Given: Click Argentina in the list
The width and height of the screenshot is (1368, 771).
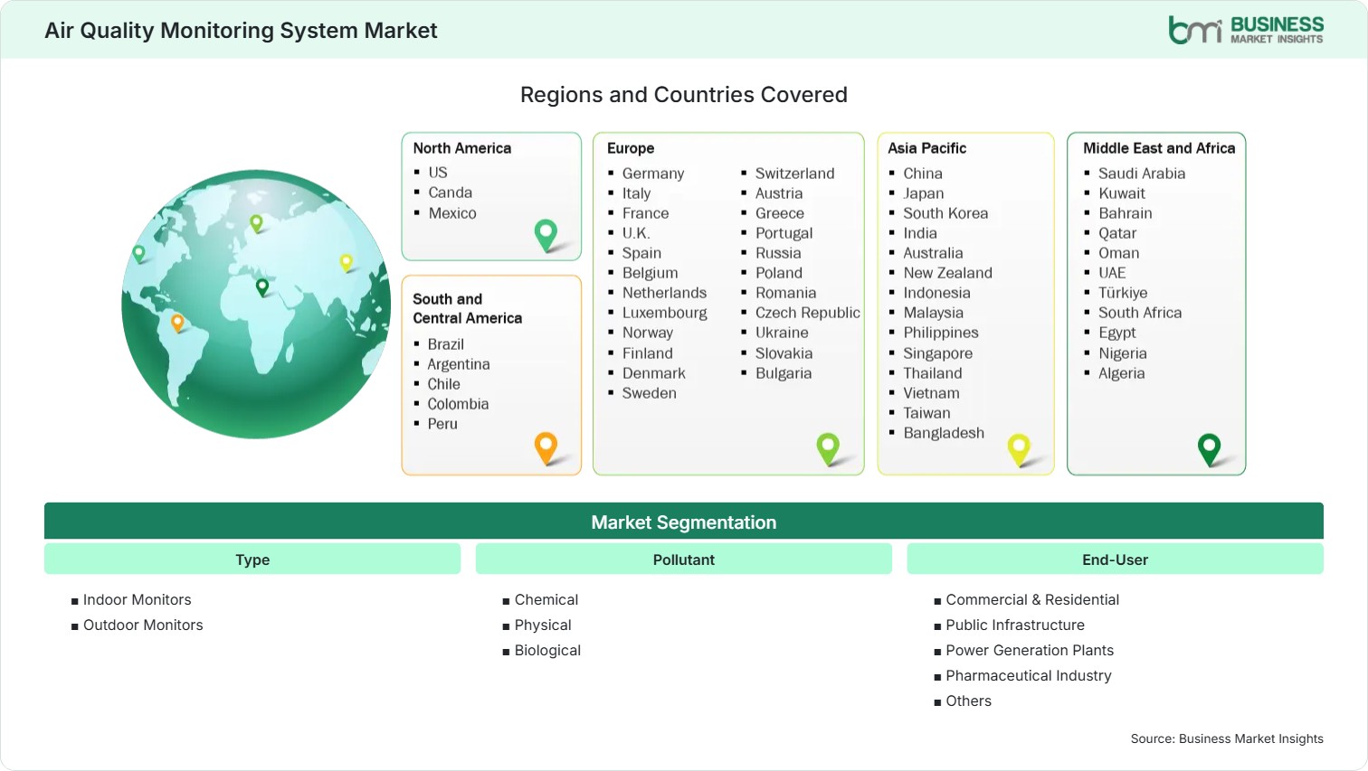Looking at the screenshot, I should [459, 364].
